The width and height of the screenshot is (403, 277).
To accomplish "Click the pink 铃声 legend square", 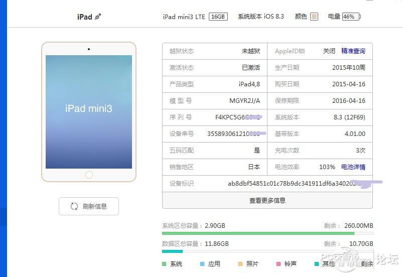I will pyautogui.click(x=279, y=264).
